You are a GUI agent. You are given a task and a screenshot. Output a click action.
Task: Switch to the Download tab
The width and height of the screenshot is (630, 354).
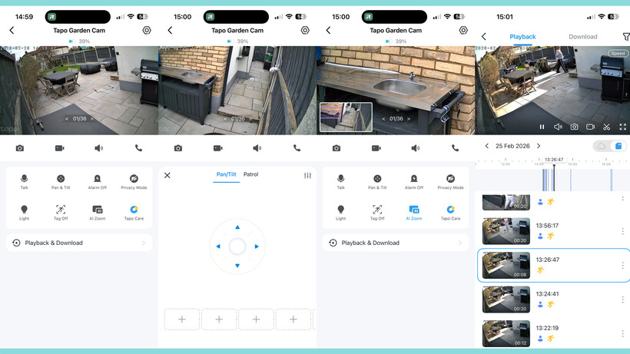click(582, 37)
